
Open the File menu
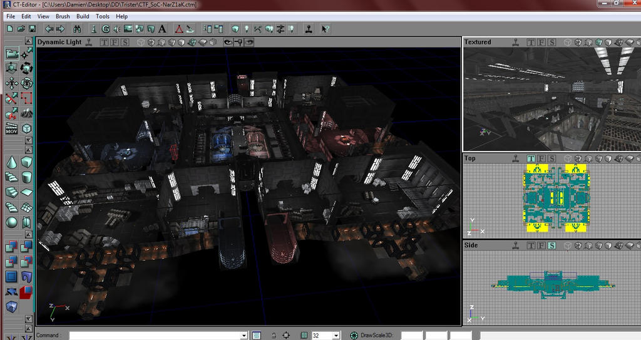pos(11,16)
